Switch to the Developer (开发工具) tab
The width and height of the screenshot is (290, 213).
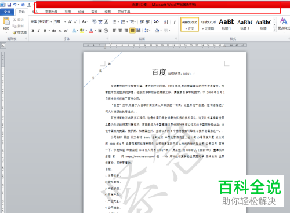coord(124,12)
